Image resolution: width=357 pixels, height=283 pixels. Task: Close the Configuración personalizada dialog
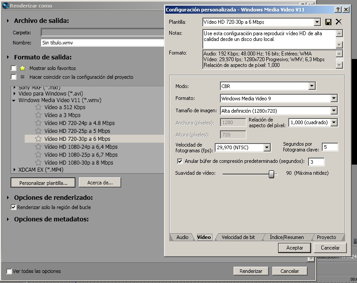coord(346,9)
